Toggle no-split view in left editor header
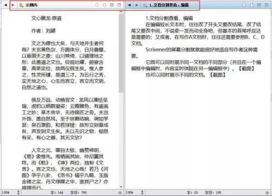Image resolution: width=272 pixels, height=196 pixels. pyautogui.click(x=119, y=5)
